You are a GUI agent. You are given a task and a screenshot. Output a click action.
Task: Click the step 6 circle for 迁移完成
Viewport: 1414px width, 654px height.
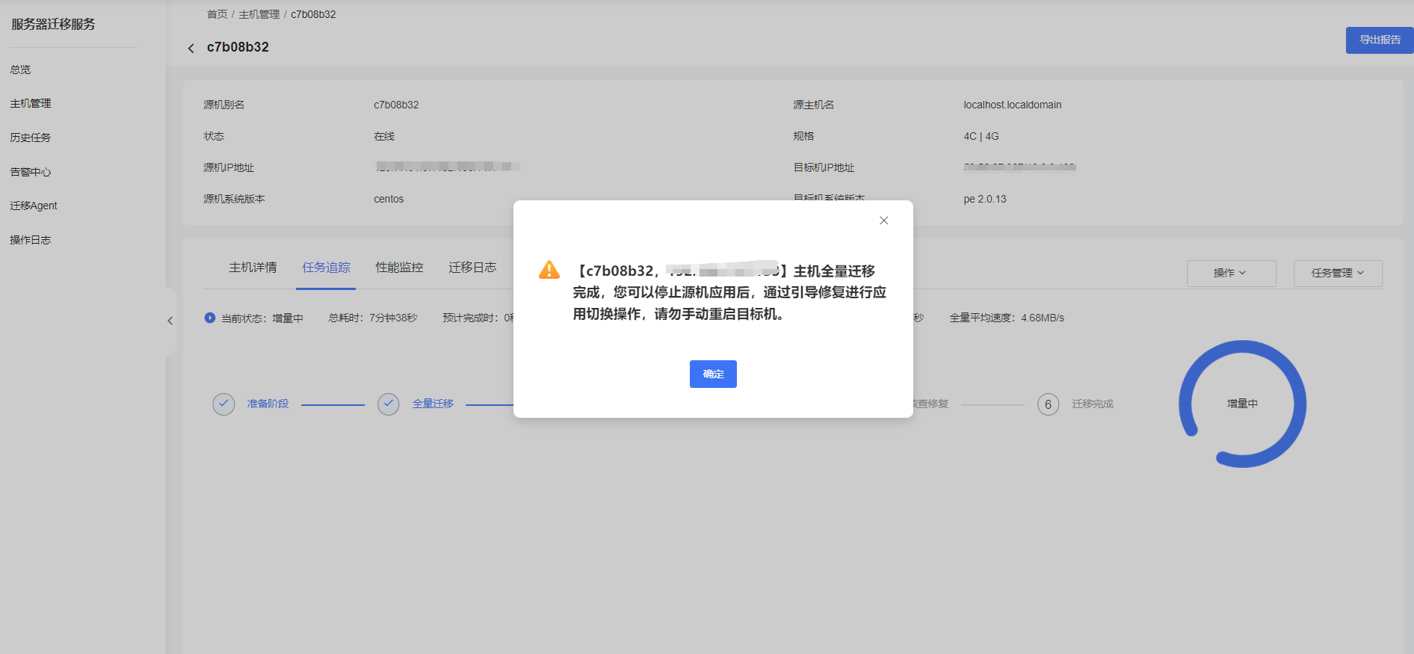pyautogui.click(x=1048, y=404)
